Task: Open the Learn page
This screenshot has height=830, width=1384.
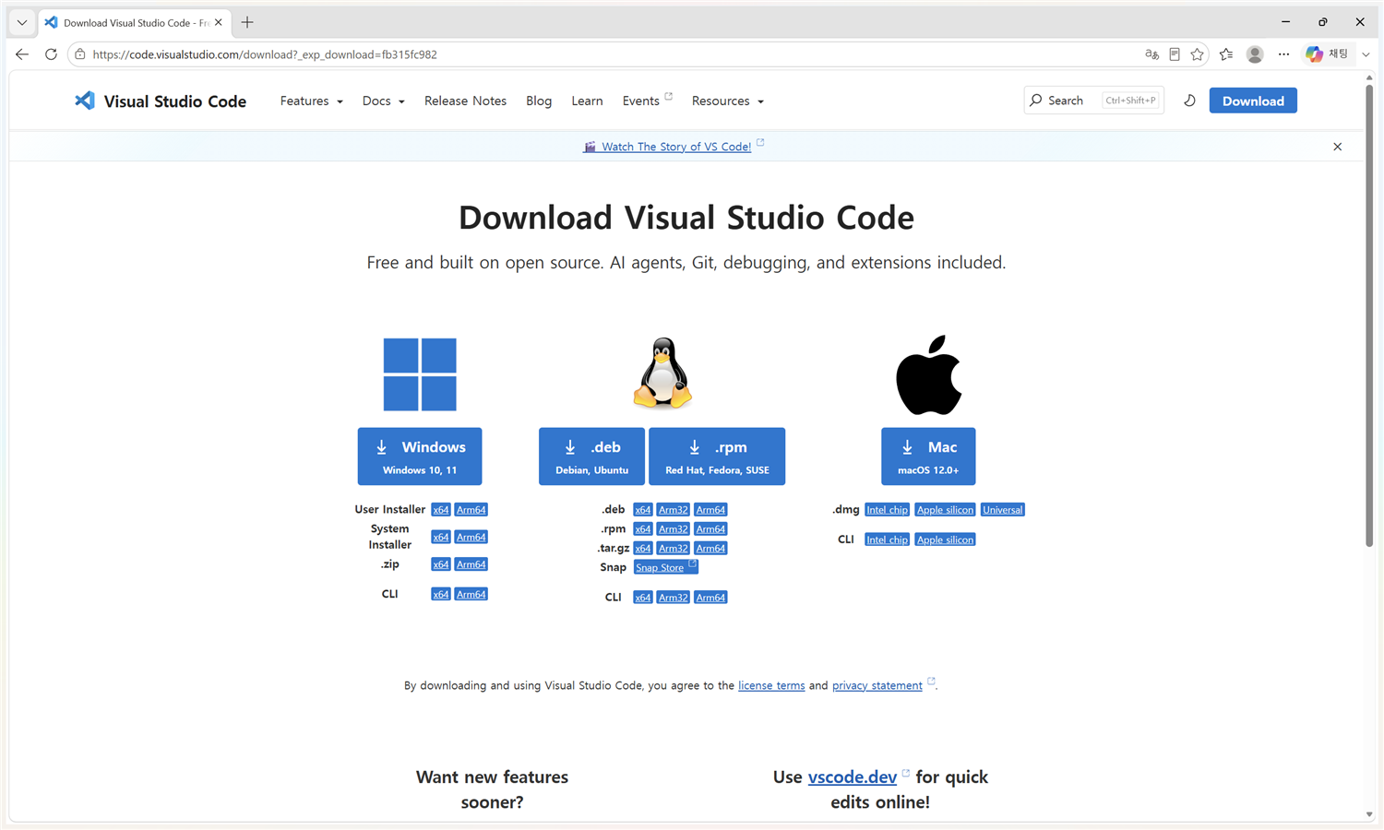Action: click(587, 101)
